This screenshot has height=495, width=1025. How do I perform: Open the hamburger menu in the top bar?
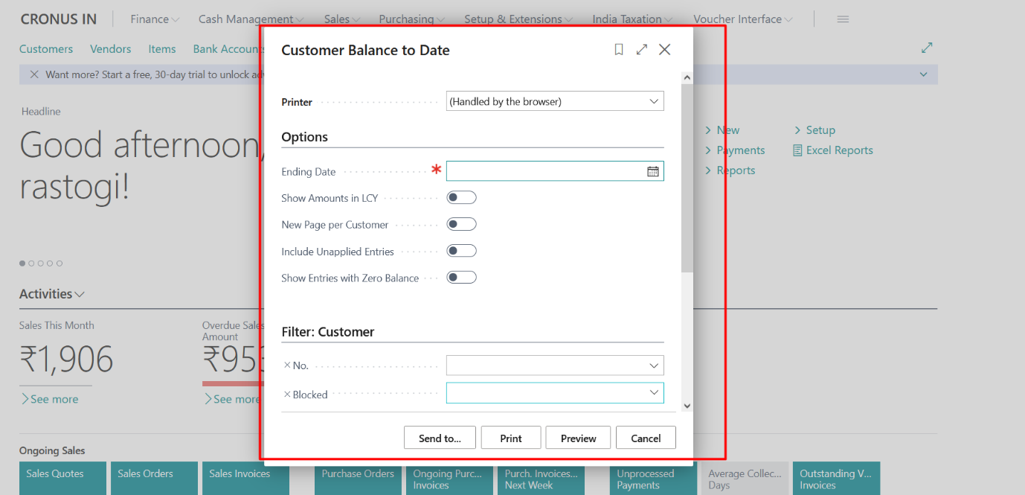pos(843,19)
